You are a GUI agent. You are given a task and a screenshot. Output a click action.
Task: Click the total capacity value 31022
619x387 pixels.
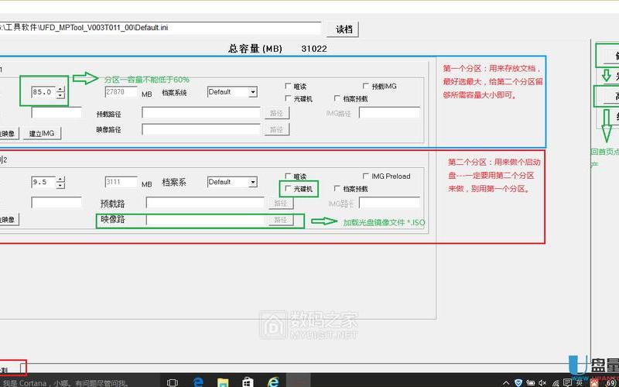point(314,49)
